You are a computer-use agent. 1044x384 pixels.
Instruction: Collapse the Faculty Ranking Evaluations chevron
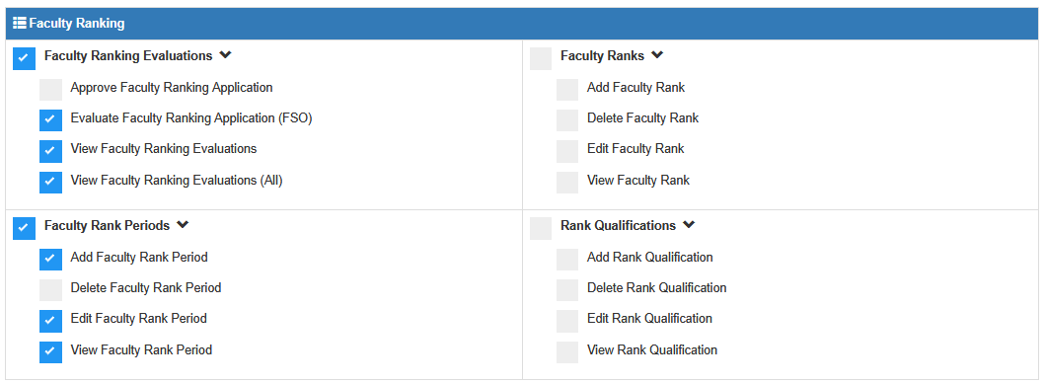225,55
